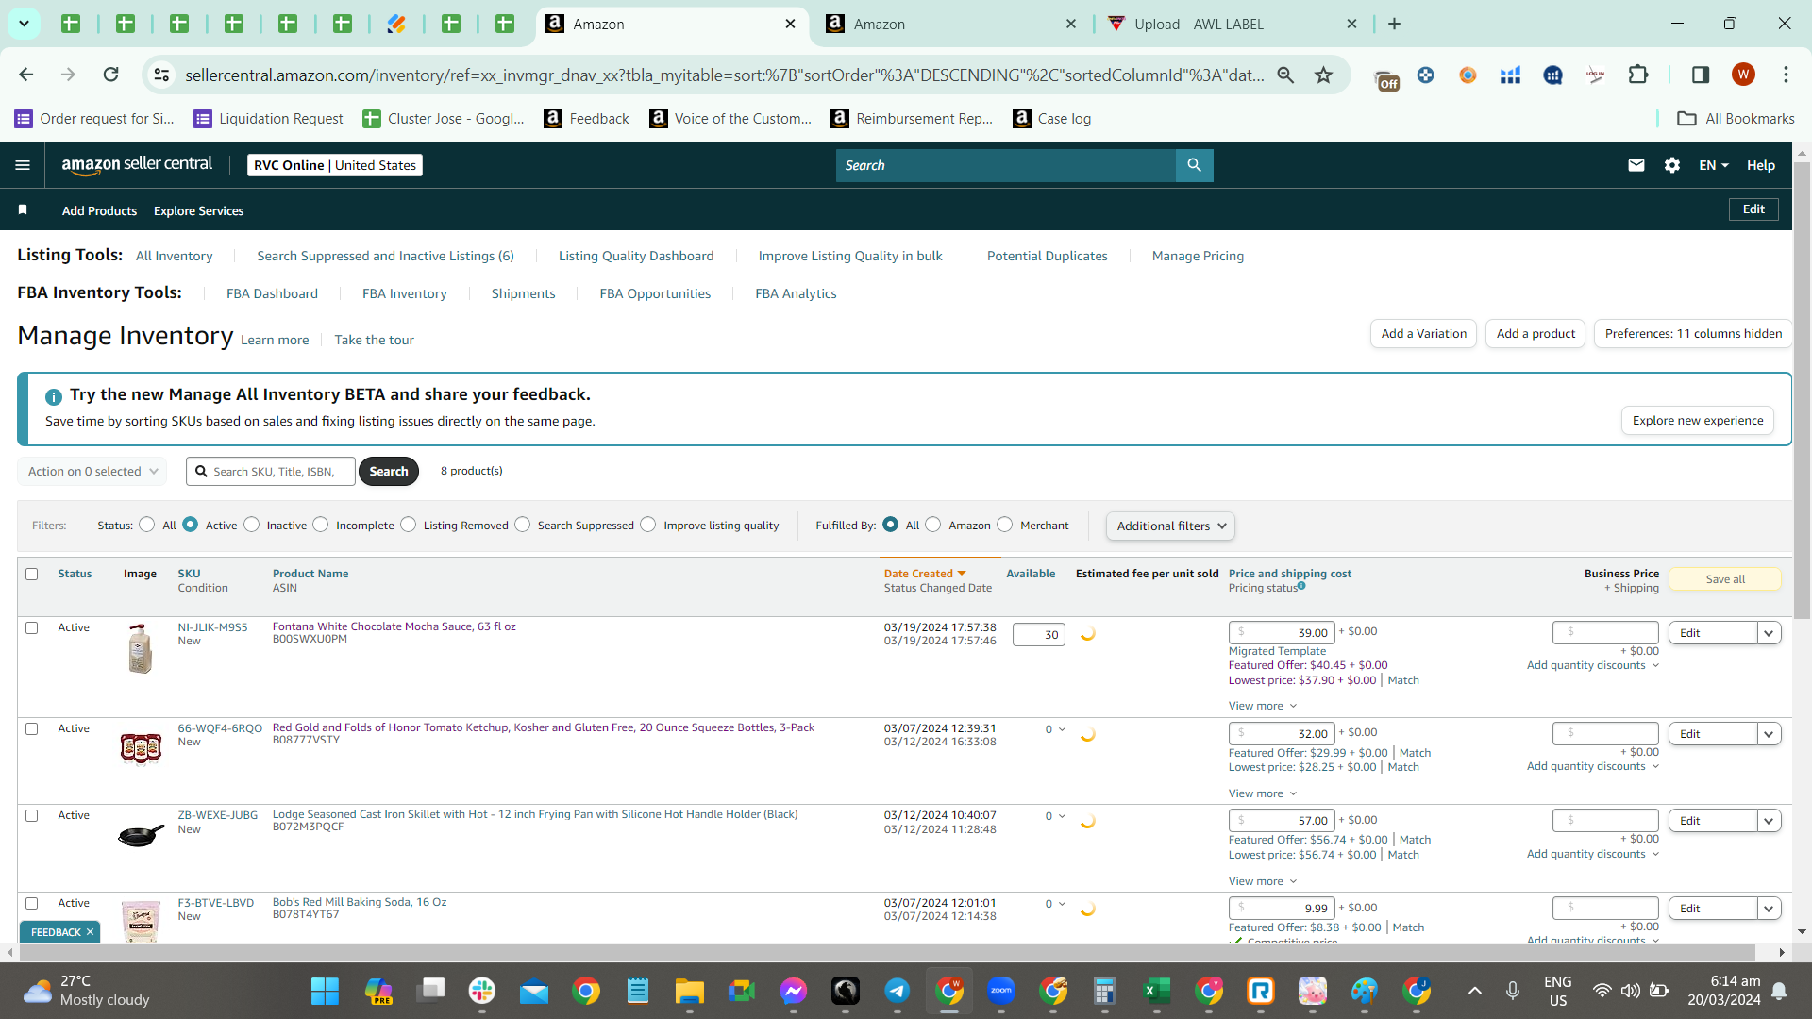Go back with the browser back arrow
Viewport: 1812px width, 1019px height.
[26, 75]
